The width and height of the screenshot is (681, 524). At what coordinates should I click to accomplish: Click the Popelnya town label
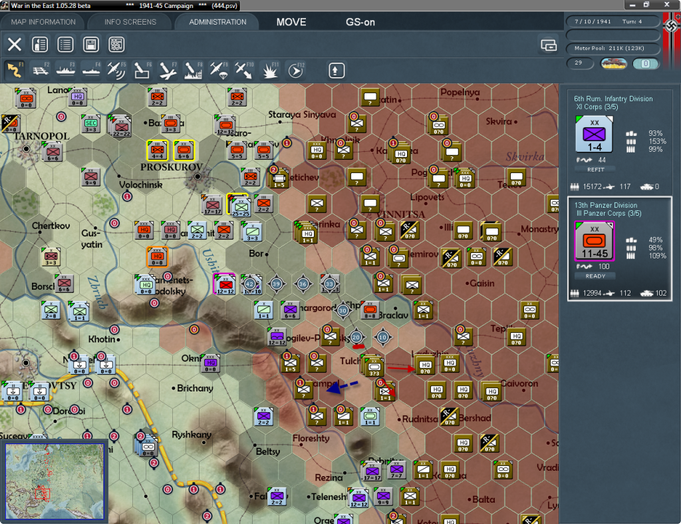[460, 92]
